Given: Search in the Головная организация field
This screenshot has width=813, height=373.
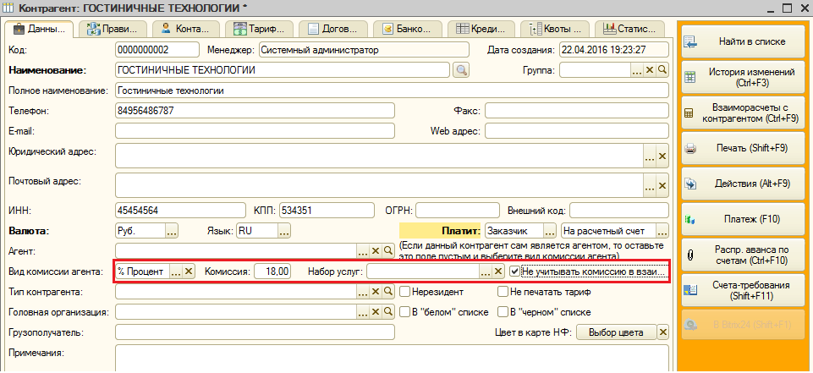Looking at the screenshot, I should pyautogui.click(x=388, y=312).
